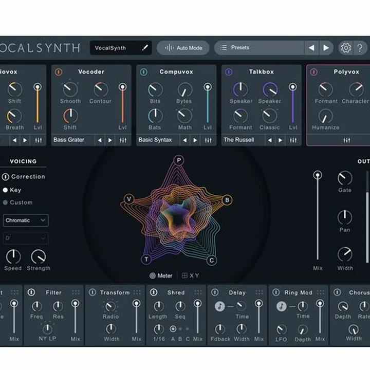
Task: Go to the next global preset
Action: [326, 48]
